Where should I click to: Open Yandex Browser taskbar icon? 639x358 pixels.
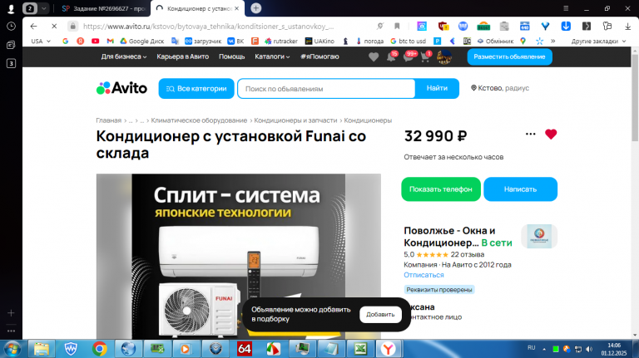[x=388, y=349]
